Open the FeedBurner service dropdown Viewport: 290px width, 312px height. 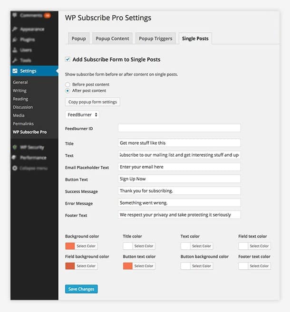pyautogui.click(x=82, y=114)
